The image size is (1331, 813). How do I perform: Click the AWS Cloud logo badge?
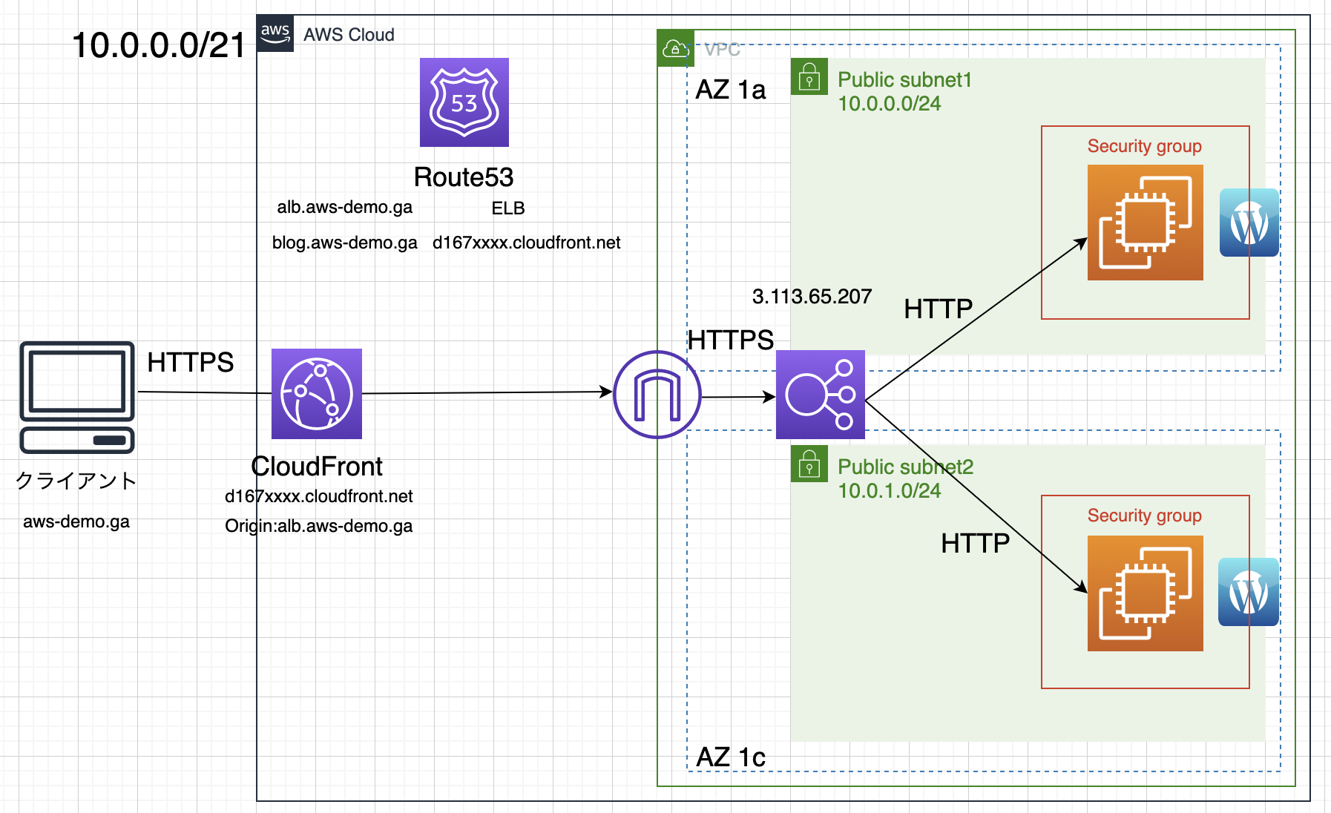[275, 33]
